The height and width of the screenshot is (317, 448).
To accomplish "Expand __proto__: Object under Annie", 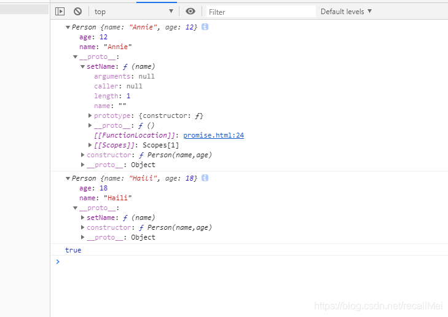I will point(82,165).
